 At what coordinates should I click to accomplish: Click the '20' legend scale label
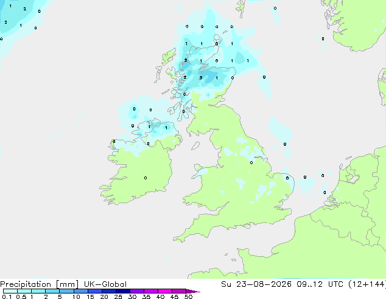(104, 297)
